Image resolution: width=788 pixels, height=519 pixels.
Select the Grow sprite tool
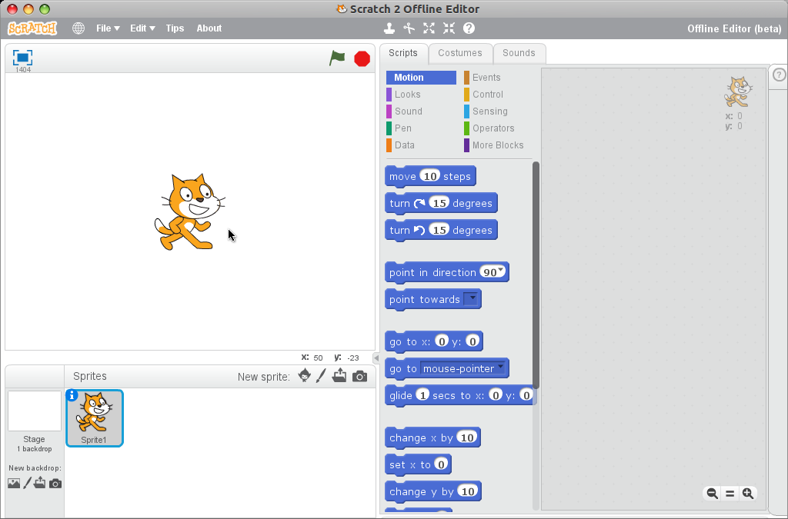pos(429,28)
